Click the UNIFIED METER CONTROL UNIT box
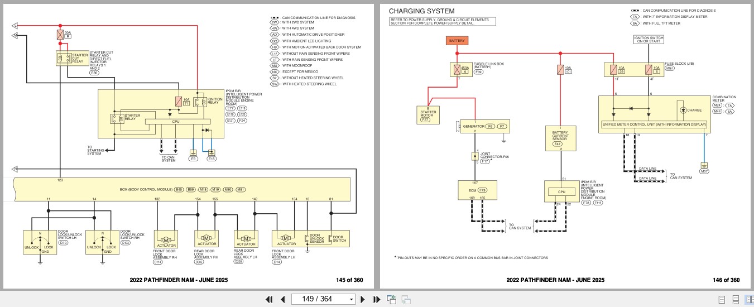Viewport: 754px width, 307px height. [x=654, y=124]
